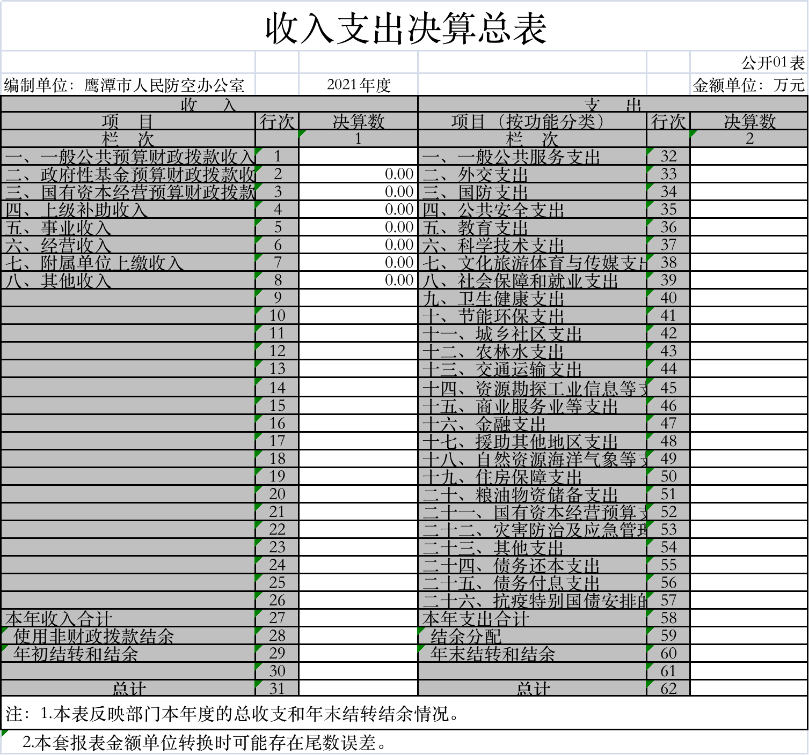Click 二十、粮油物资储备支出 cell
This screenshot has width=809, height=755.
click(533, 494)
